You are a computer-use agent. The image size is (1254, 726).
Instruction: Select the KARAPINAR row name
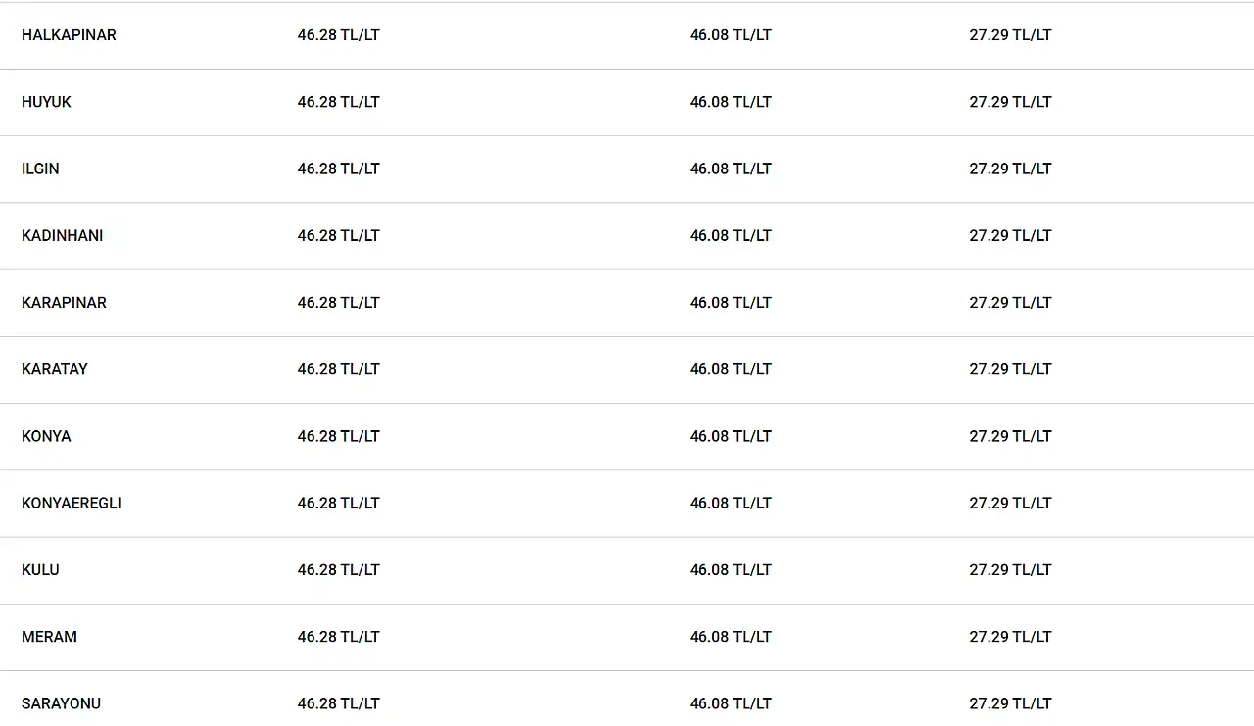tap(64, 303)
